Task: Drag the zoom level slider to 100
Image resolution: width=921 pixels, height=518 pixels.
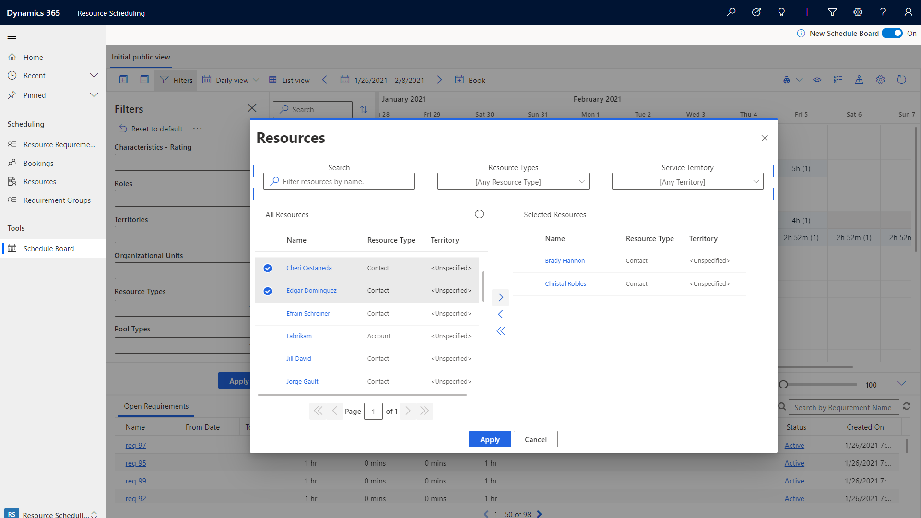Action: 783,384
